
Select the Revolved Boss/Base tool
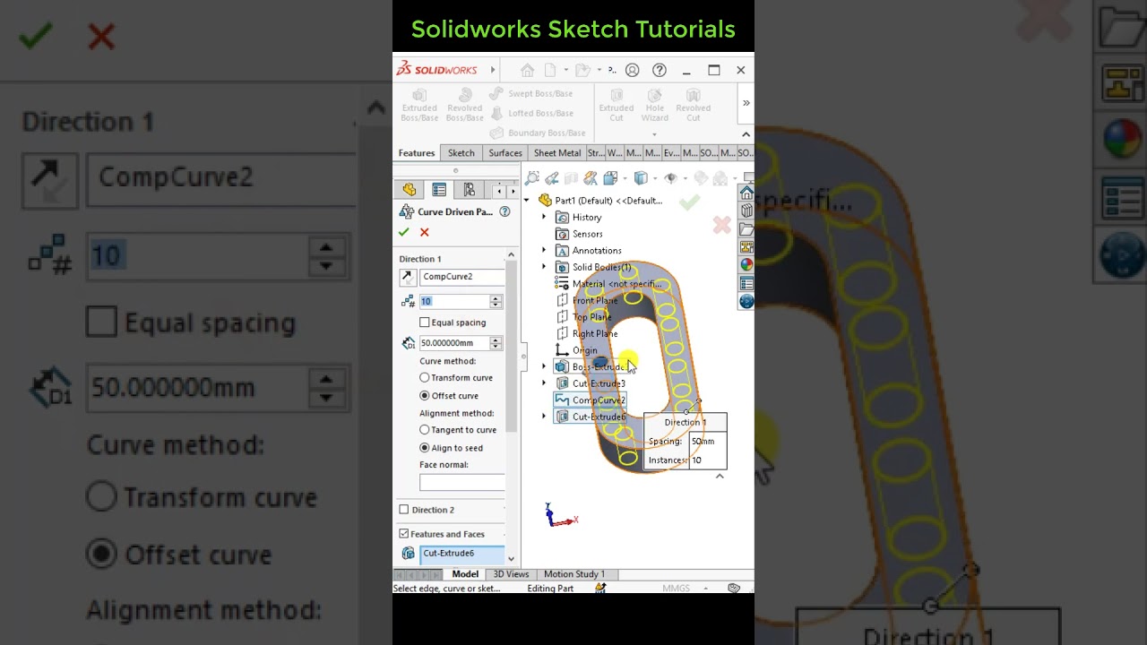[x=464, y=105]
